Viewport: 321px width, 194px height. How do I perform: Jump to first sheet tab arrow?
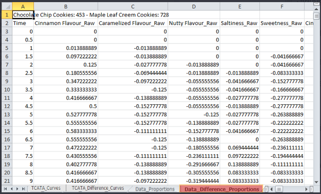[x=5, y=189]
